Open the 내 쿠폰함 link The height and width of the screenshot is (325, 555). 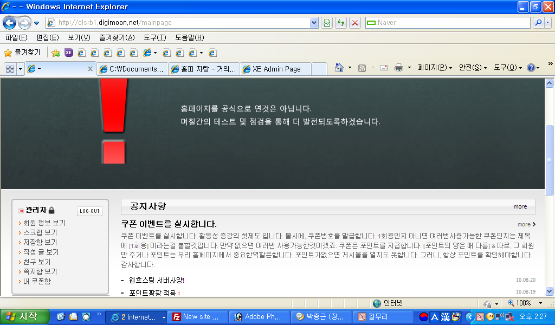pyautogui.click(x=37, y=281)
